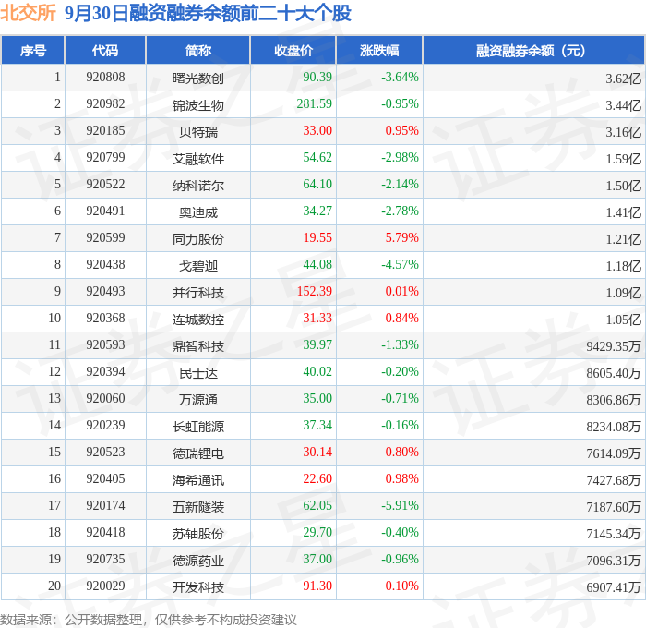Click change value -3.64%
This screenshot has height=628, width=646.
[x=400, y=77]
